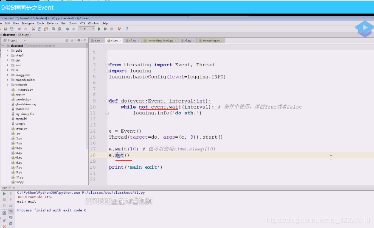Screen dimensions: 374x228
Task: Expand the mageduspider folder
Action: [7, 80]
